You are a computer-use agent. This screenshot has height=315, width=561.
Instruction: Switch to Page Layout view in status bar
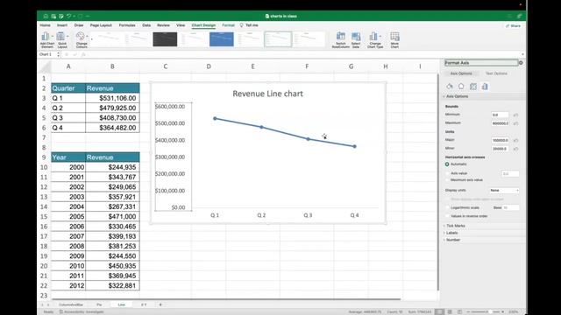click(x=450, y=311)
